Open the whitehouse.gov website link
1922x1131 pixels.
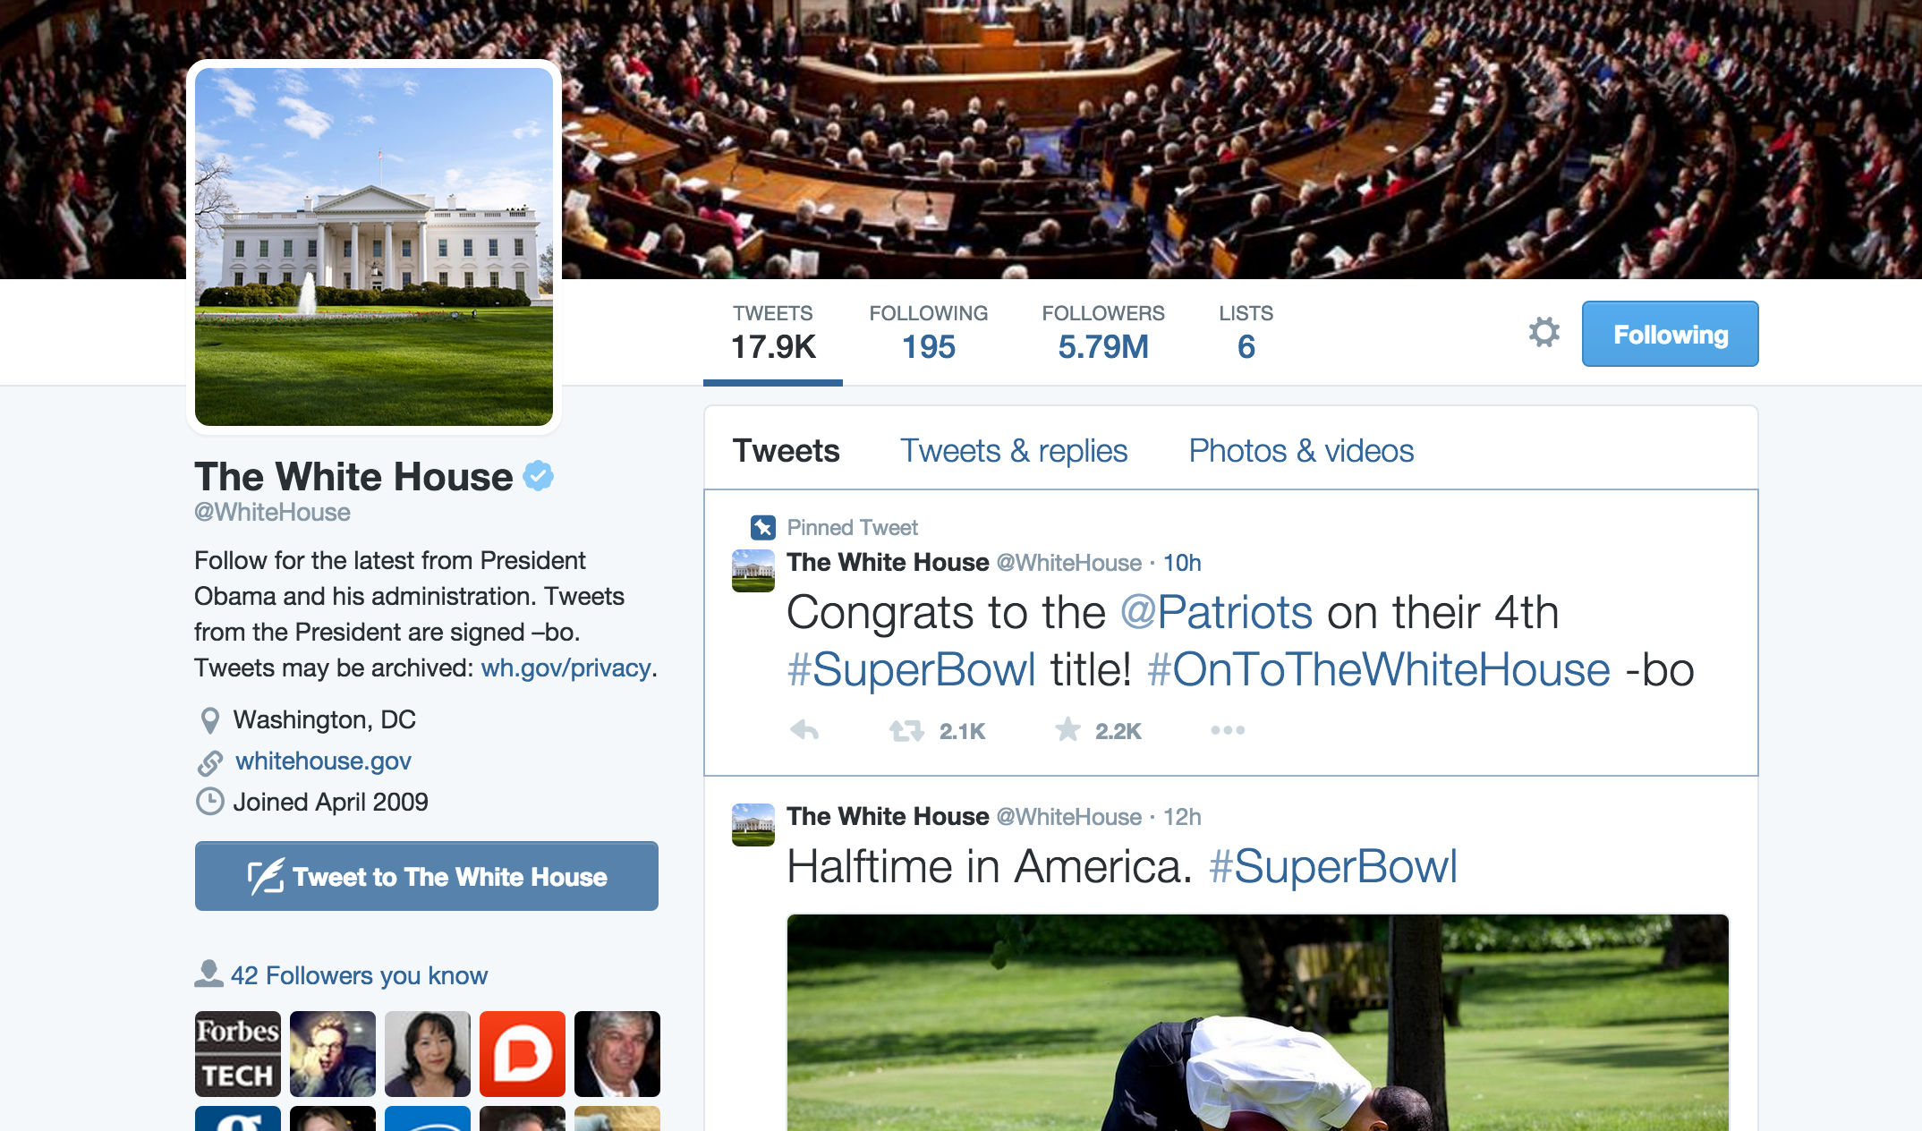[323, 761]
